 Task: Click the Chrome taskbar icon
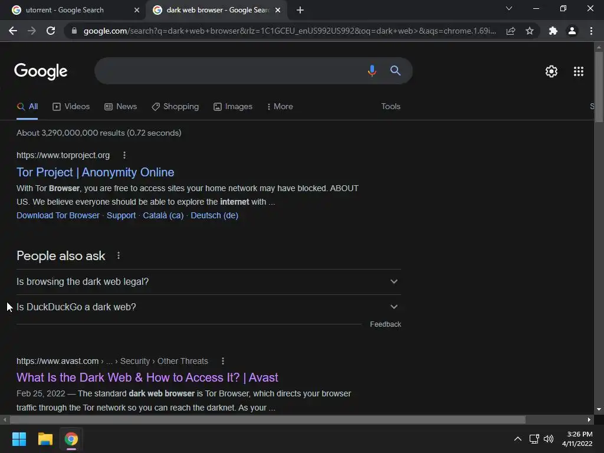[x=71, y=439]
